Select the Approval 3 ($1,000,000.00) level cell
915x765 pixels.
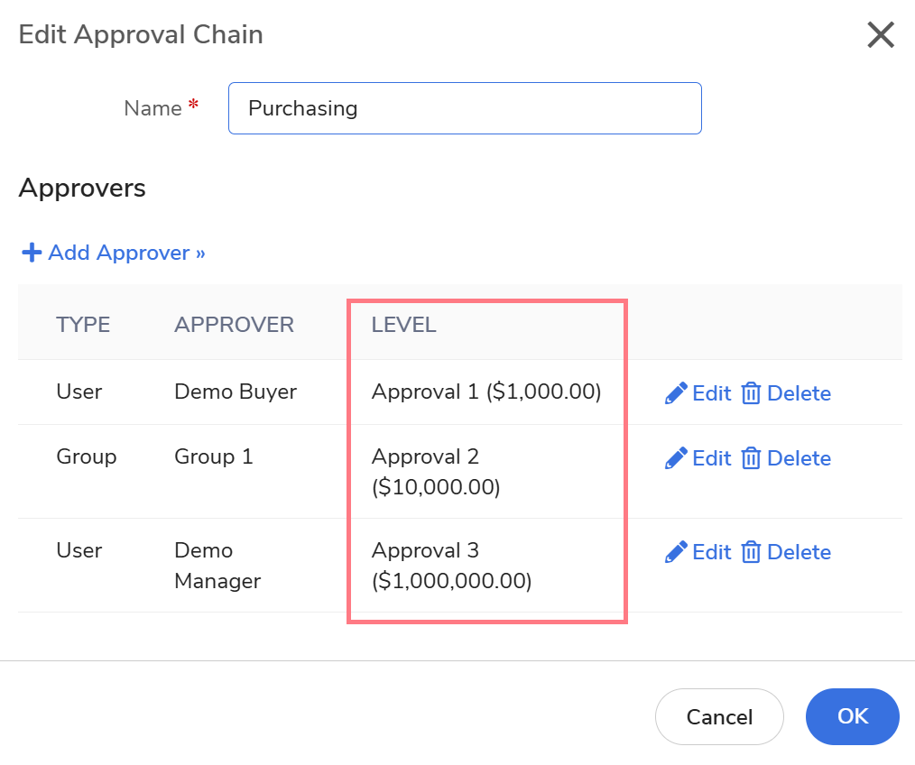coord(451,566)
